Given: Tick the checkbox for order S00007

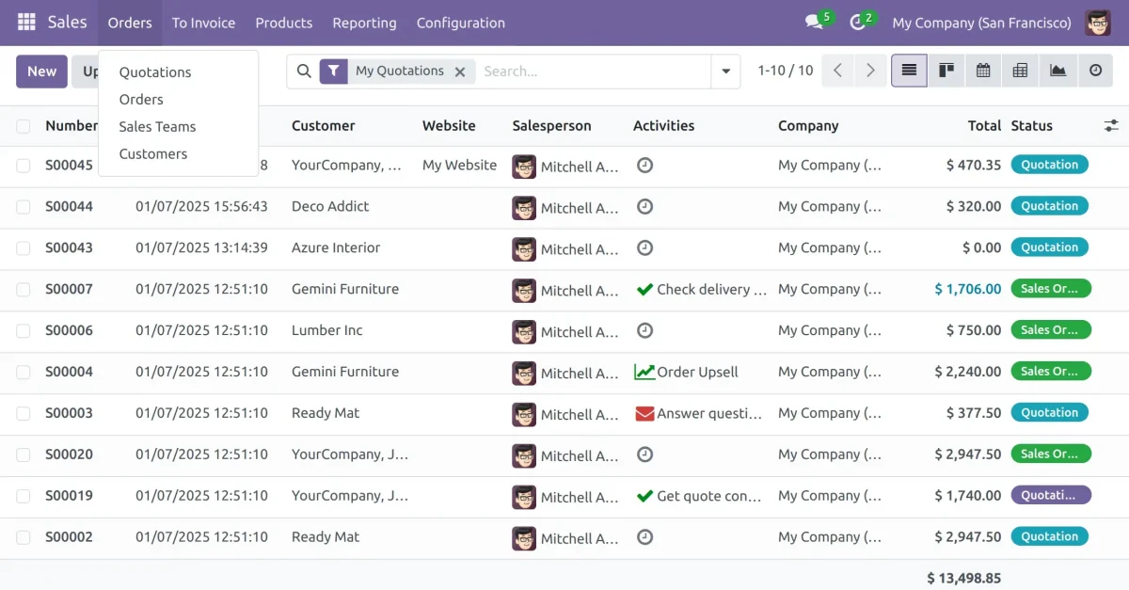Looking at the screenshot, I should [24, 290].
